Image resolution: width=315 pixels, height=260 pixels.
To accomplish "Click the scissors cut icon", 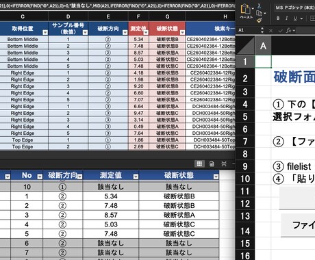I will point(259,6).
